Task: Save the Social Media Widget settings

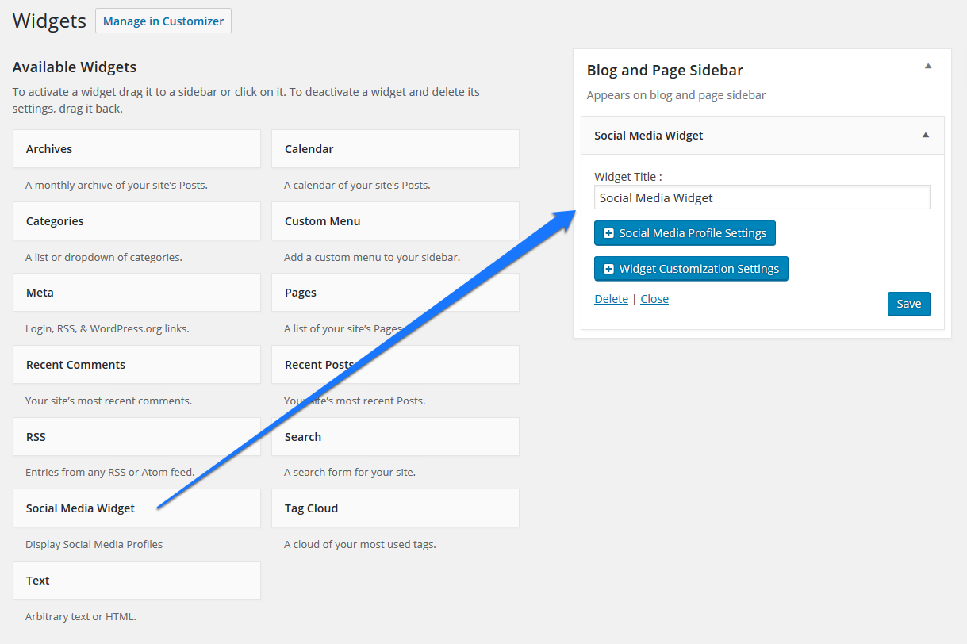Action: 908,304
